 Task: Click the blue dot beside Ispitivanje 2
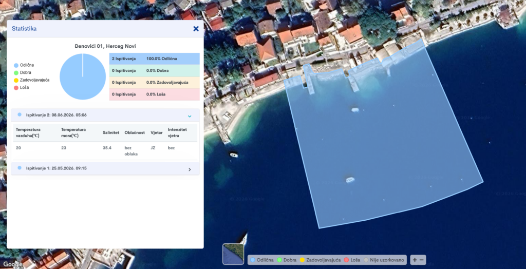click(20, 114)
